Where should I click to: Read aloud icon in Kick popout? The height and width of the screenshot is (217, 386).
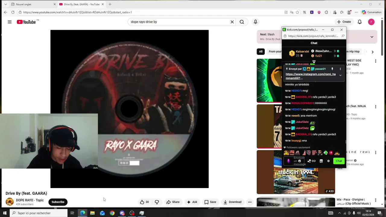[343, 36]
